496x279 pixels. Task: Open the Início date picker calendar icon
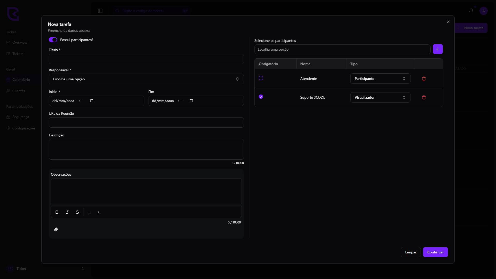tap(92, 101)
